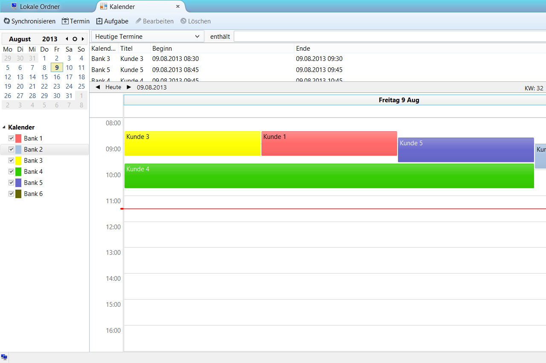
Task: Select August 31 in mini calendar
Action: point(69,96)
